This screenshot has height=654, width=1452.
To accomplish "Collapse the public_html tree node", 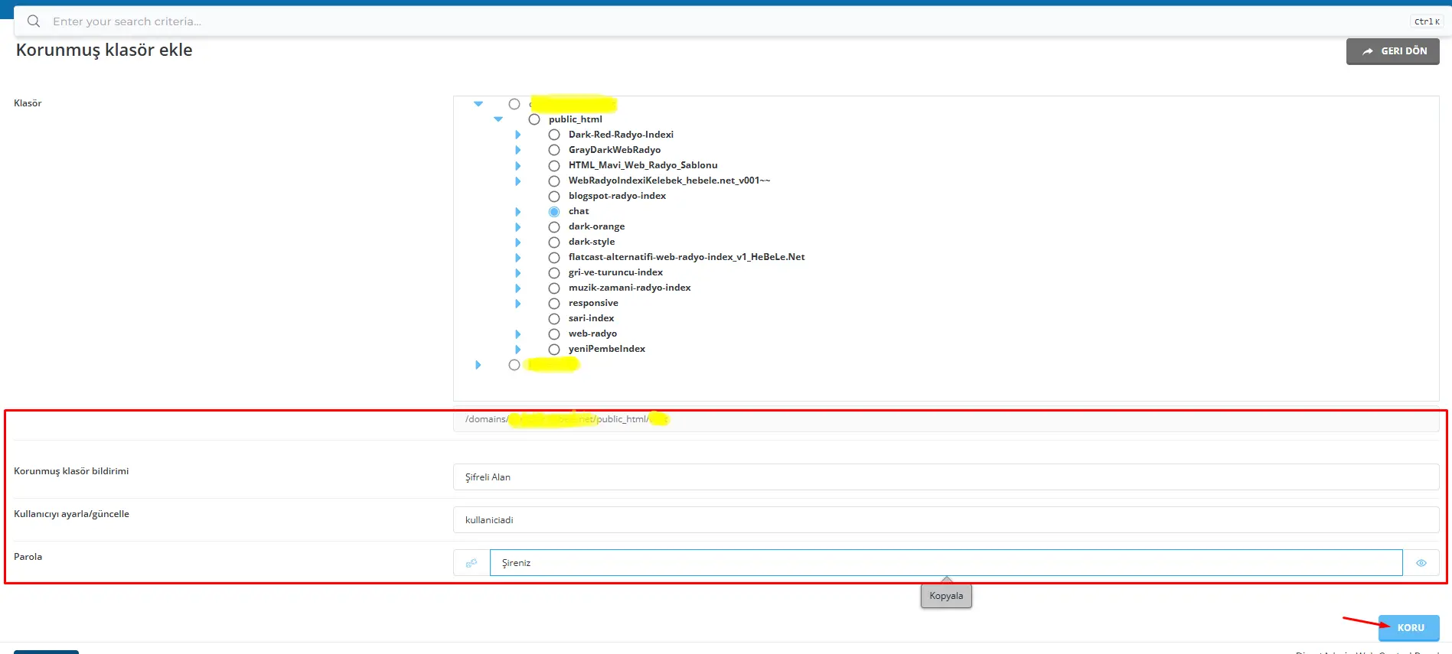I will pos(498,119).
